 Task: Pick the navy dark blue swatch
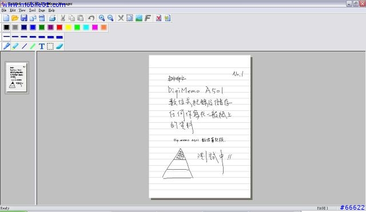24,27
